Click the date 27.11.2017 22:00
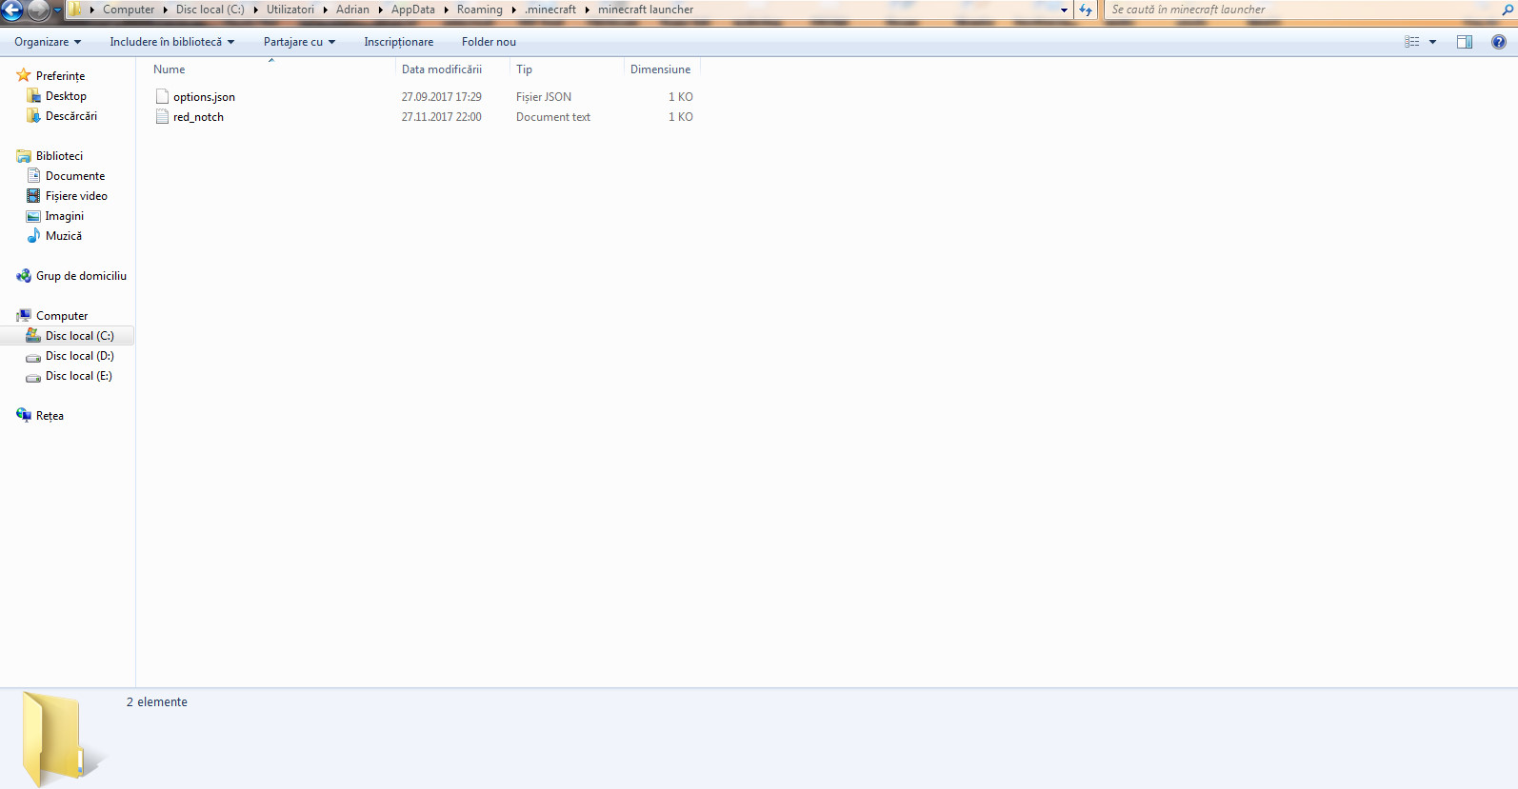 441,117
